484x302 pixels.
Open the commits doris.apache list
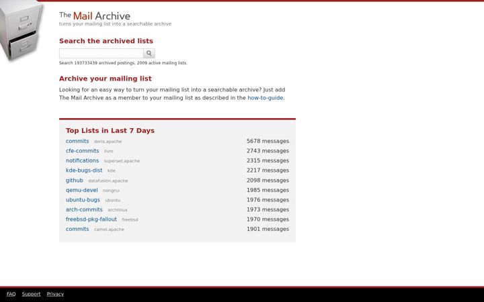click(x=77, y=141)
